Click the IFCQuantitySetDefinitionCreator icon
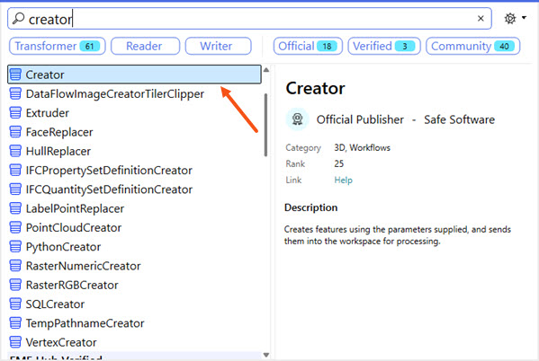The height and width of the screenshot is (361, 539). click(15, 189)
